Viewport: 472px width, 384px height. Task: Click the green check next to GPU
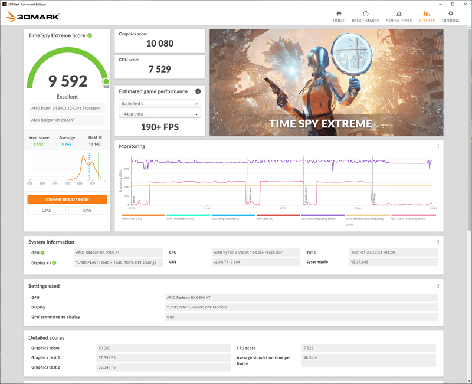(x=42, y=252)
